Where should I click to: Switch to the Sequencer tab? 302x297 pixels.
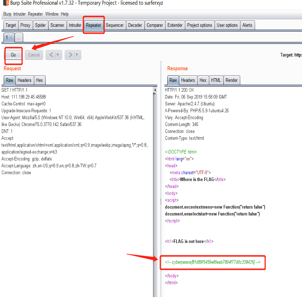[114, 25]
